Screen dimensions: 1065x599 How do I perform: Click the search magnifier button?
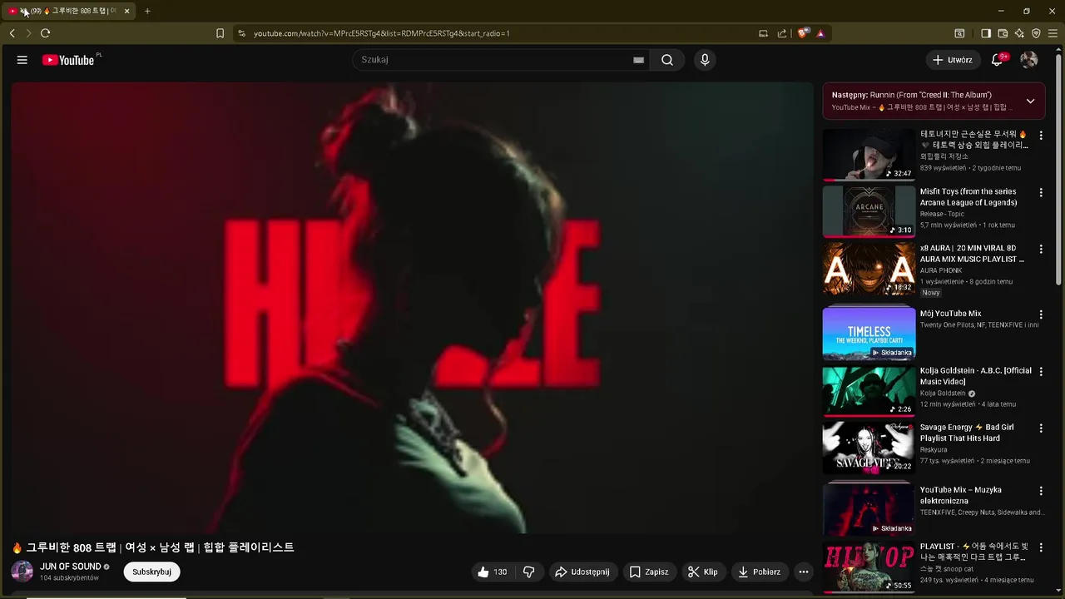[667, 60]
